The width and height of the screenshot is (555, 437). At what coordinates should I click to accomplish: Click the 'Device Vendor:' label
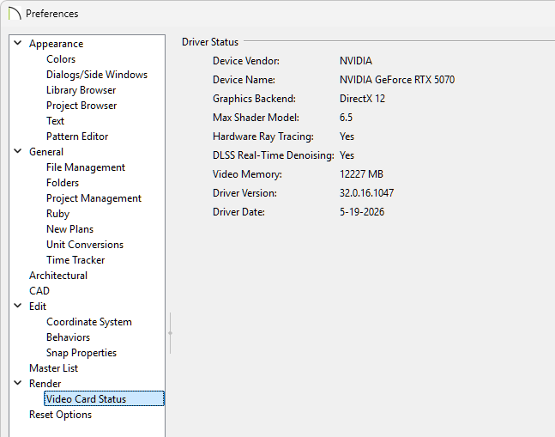pyautogui.click(x=246, y=61)
